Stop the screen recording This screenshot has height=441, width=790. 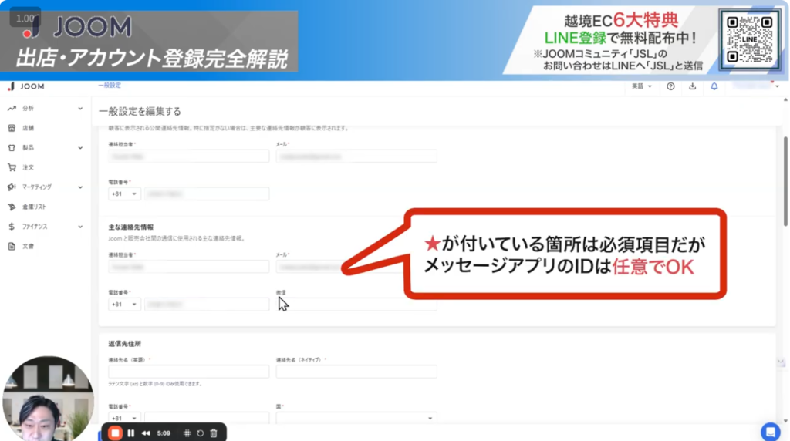pyautogui.click(x=115, y=433)
